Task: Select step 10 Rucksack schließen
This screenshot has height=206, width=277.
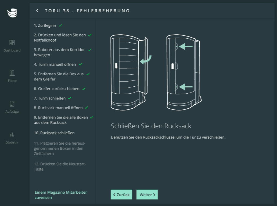Action: (x=54, y=133)
